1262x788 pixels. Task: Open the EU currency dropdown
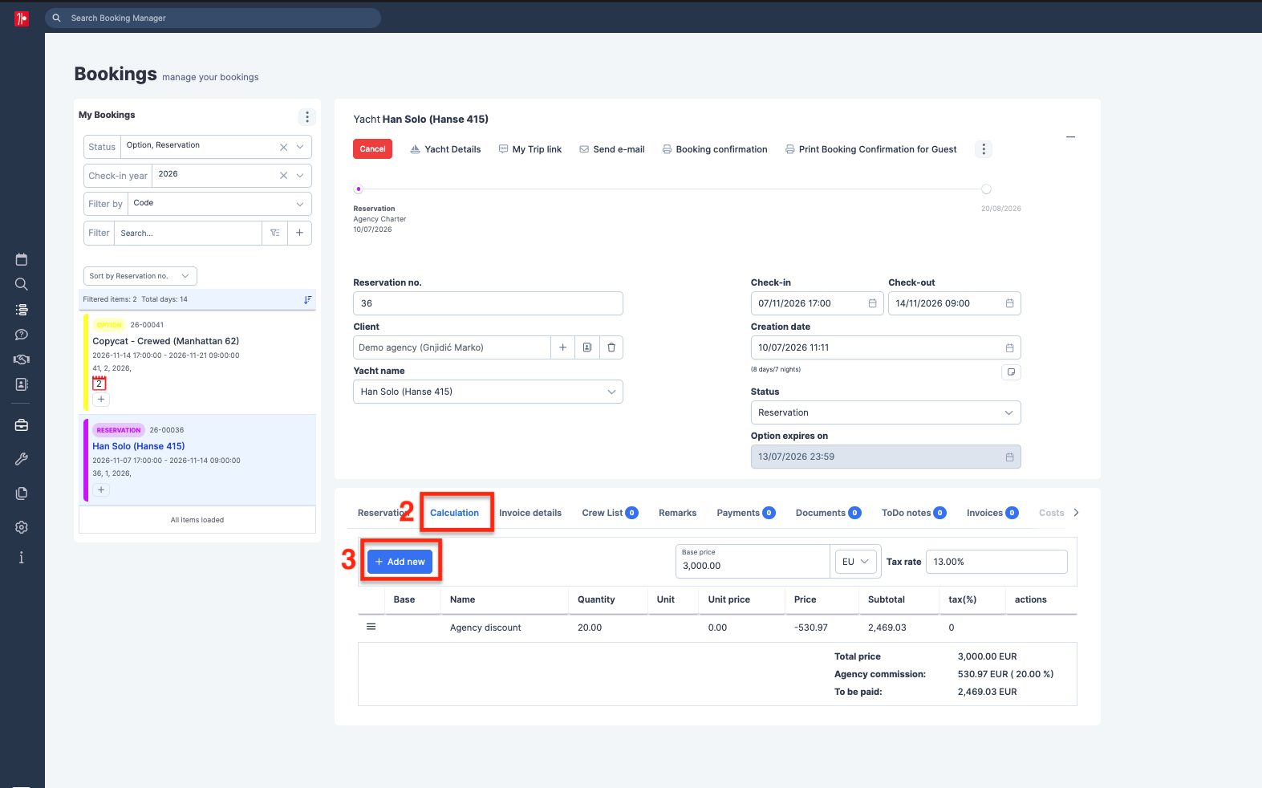coord(856,562)
